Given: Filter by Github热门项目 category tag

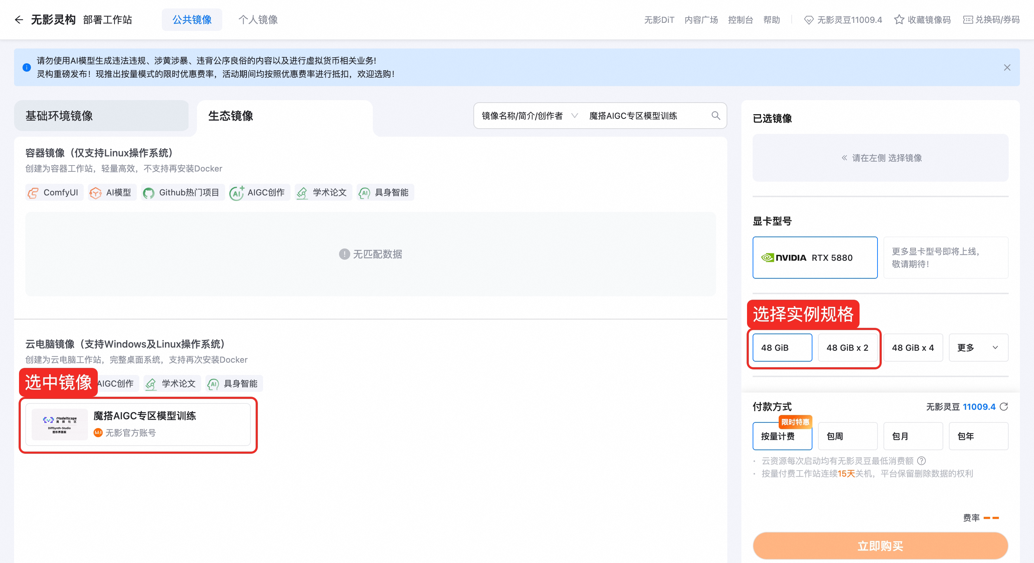Looking at the screenshot, I should tap(183, 193).
